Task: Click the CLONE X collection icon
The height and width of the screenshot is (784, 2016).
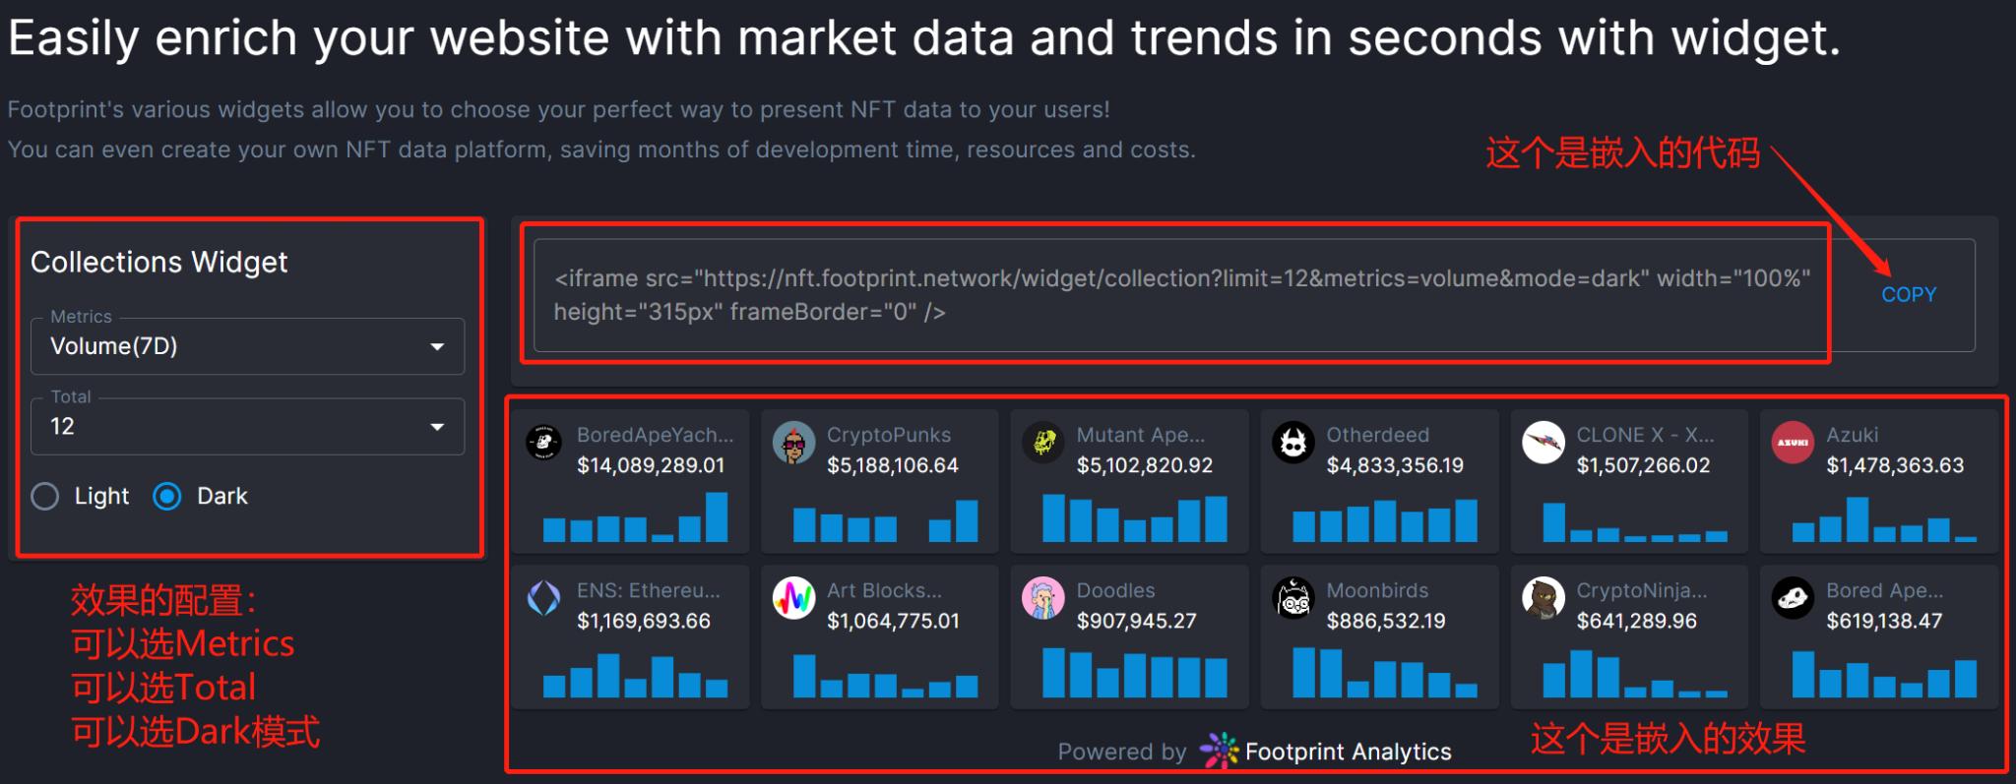Action: click(x=1543, y=443)
